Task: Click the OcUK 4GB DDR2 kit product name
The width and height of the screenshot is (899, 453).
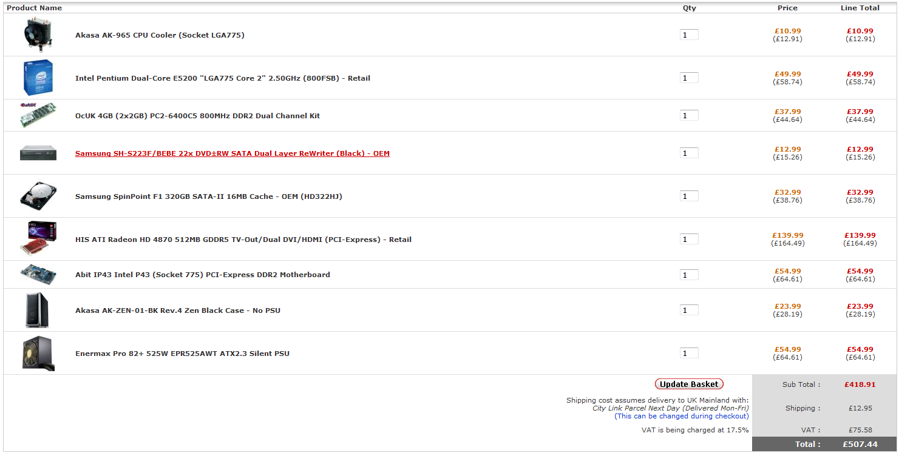Action: (x=197, y=116)
